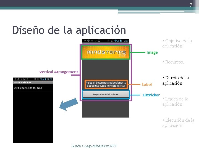Tap the Wi-Fi icon in the main app phone status bar
Viewport: 199px width, 149px height.
click(x=116, y=41)
